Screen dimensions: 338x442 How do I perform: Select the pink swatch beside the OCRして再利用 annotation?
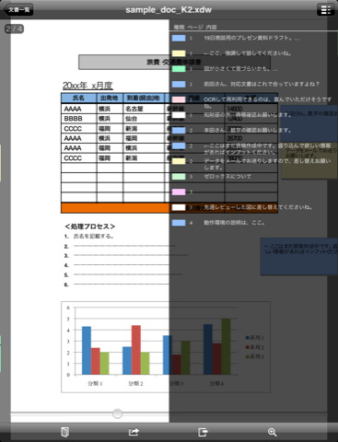coord(179,99)
